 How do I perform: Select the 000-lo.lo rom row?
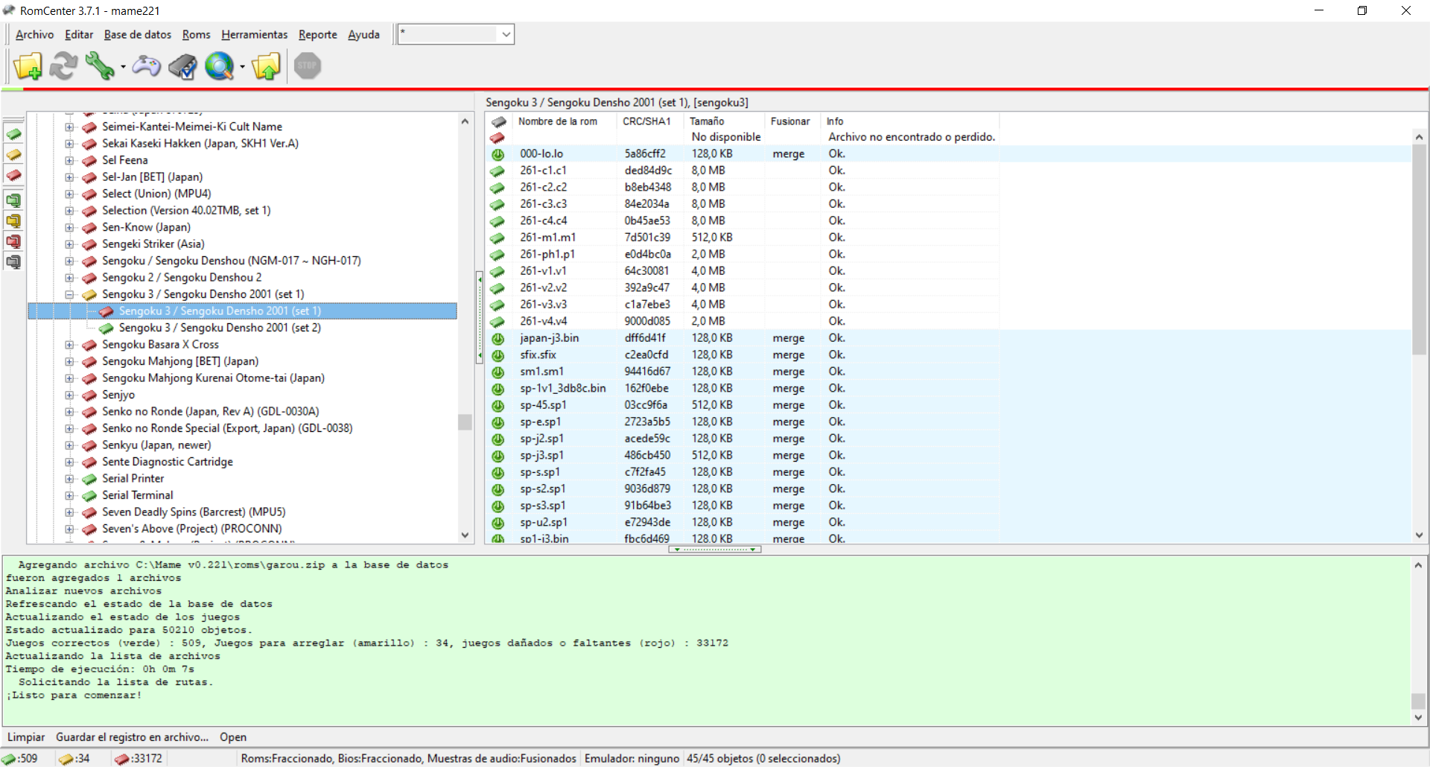pos(949,154)
